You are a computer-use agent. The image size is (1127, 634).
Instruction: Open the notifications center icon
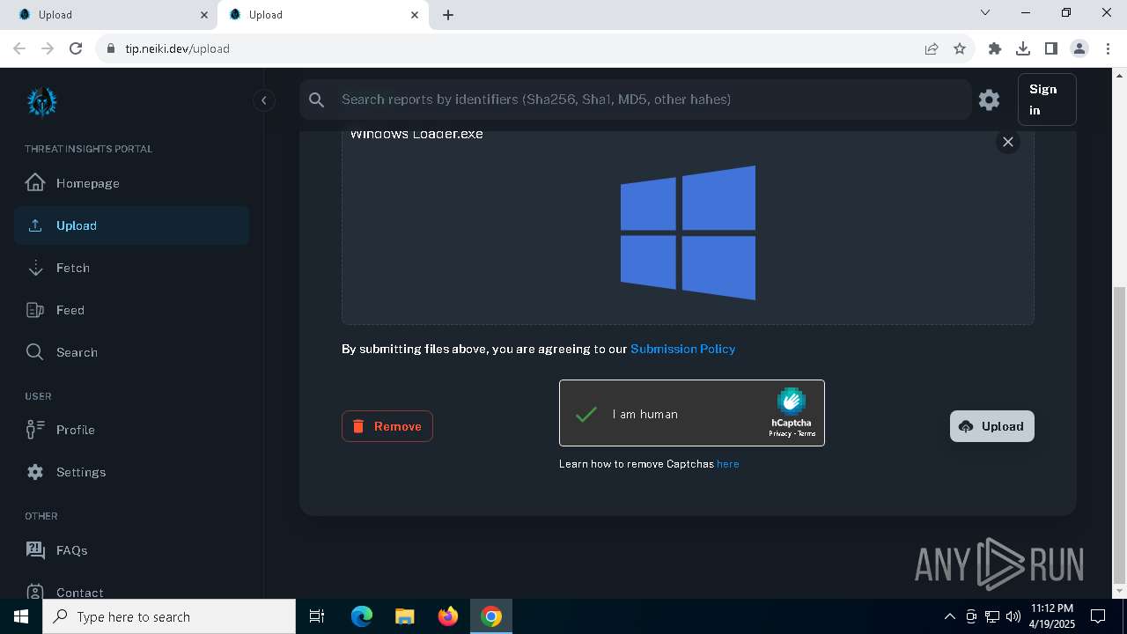1098,616
